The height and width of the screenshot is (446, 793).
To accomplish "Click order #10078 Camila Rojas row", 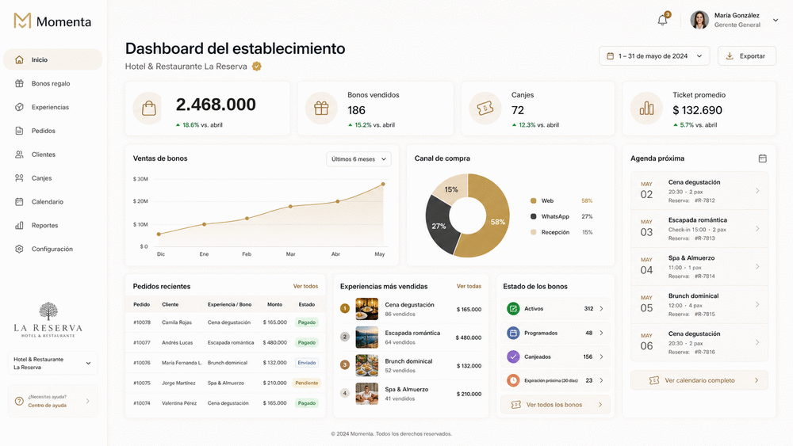I will tap(225, 322).
